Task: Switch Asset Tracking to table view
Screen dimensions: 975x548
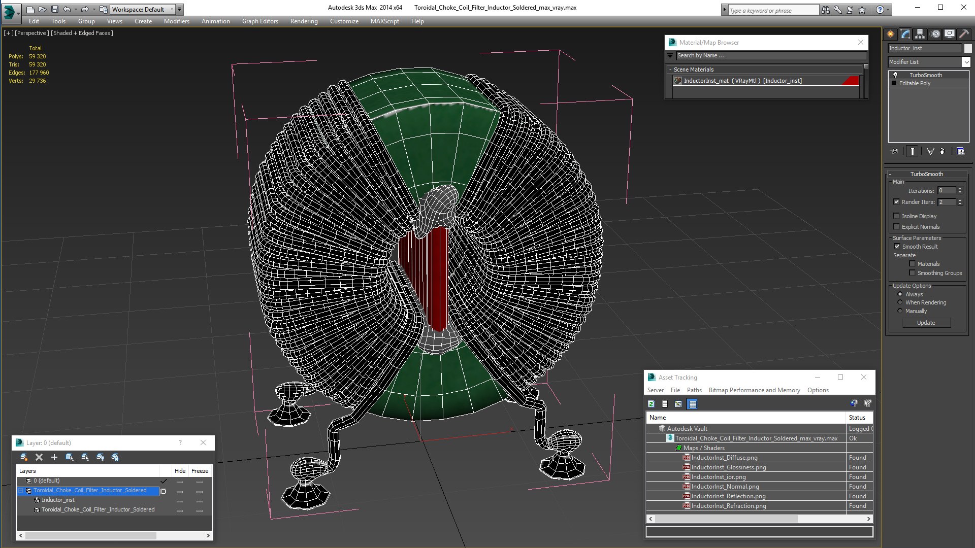Action: 692,404
